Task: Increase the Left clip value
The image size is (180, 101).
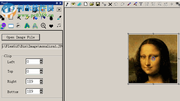Action: click(x=41, y=60)
